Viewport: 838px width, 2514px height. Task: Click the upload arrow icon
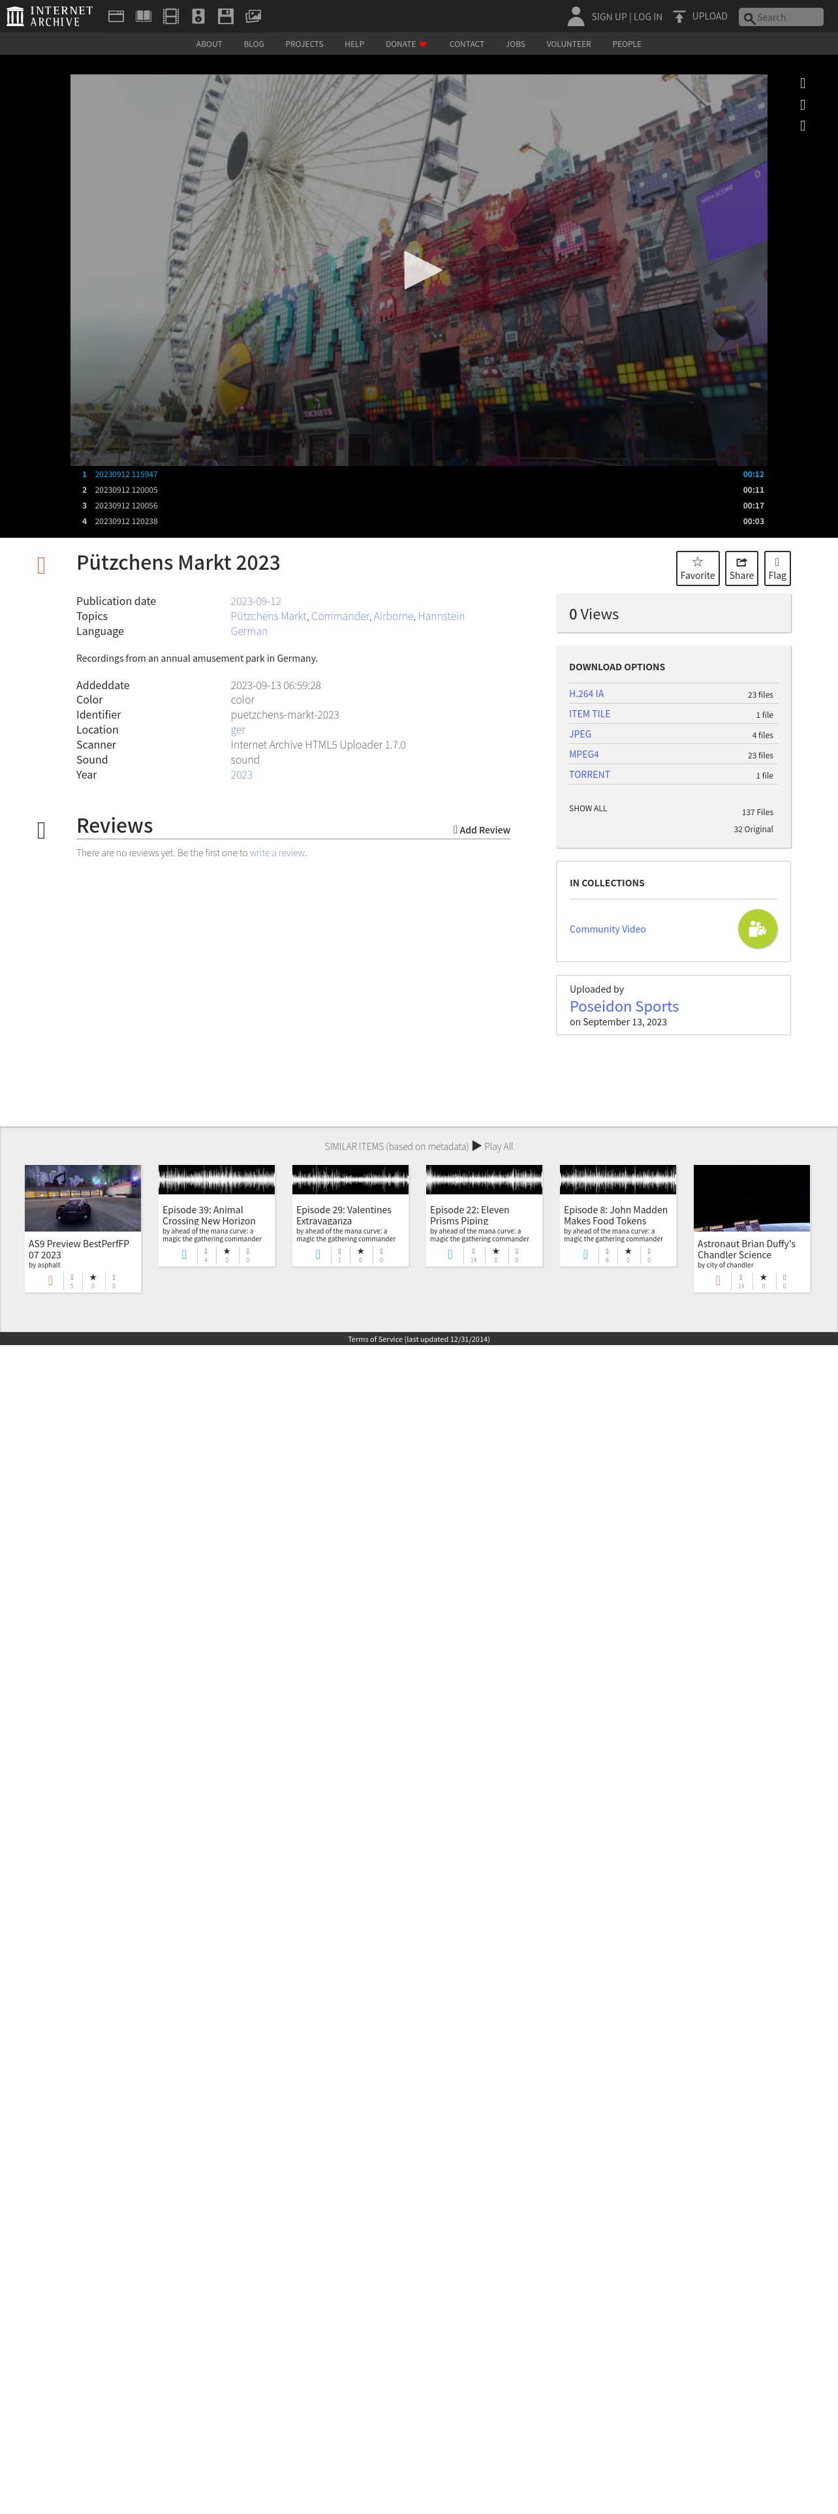[679, 16]
